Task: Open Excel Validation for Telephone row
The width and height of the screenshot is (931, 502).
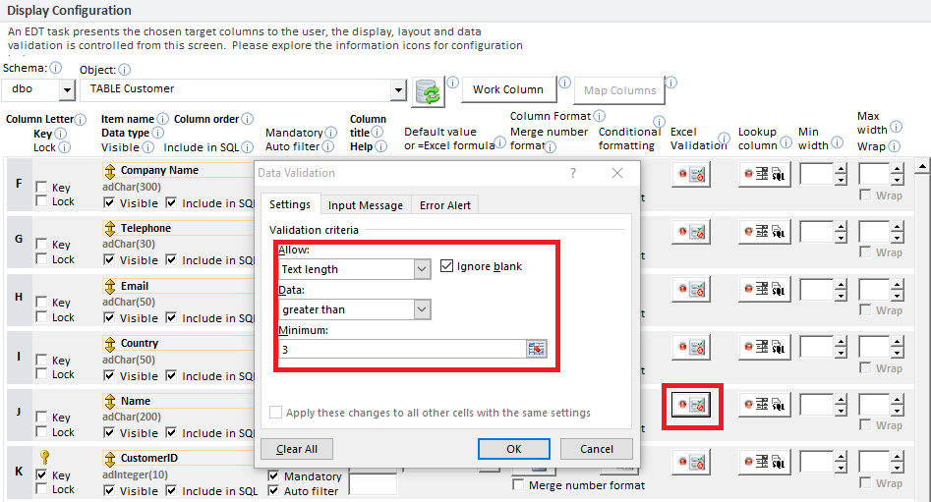Action: [691, 232]
